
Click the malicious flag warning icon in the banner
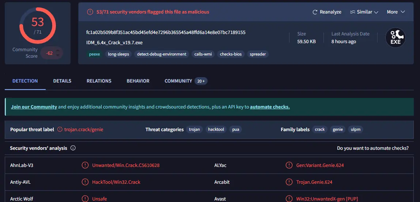pyautogui.click(x=90, y=12)
